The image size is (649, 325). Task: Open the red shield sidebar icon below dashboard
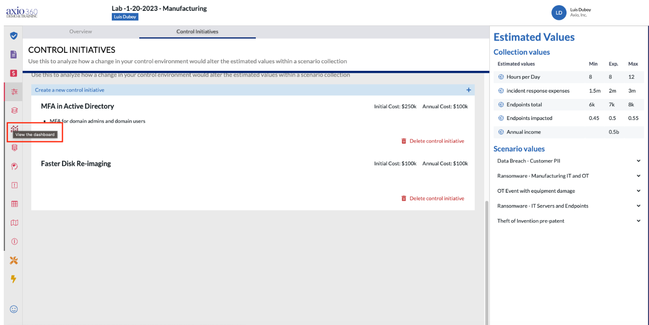point(14,148)
